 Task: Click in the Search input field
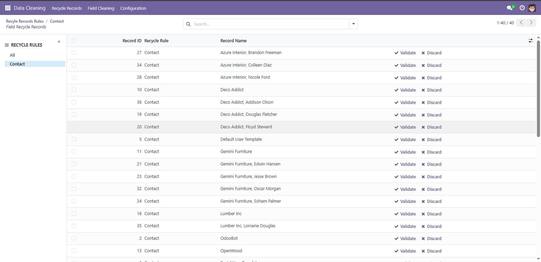click(270, 24)
